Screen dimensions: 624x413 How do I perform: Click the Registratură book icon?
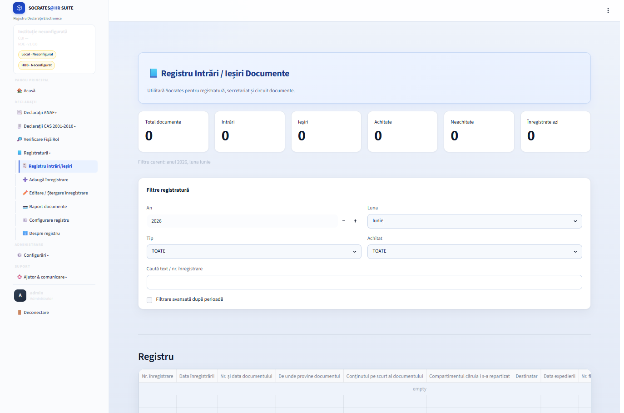tap(20, 153)
